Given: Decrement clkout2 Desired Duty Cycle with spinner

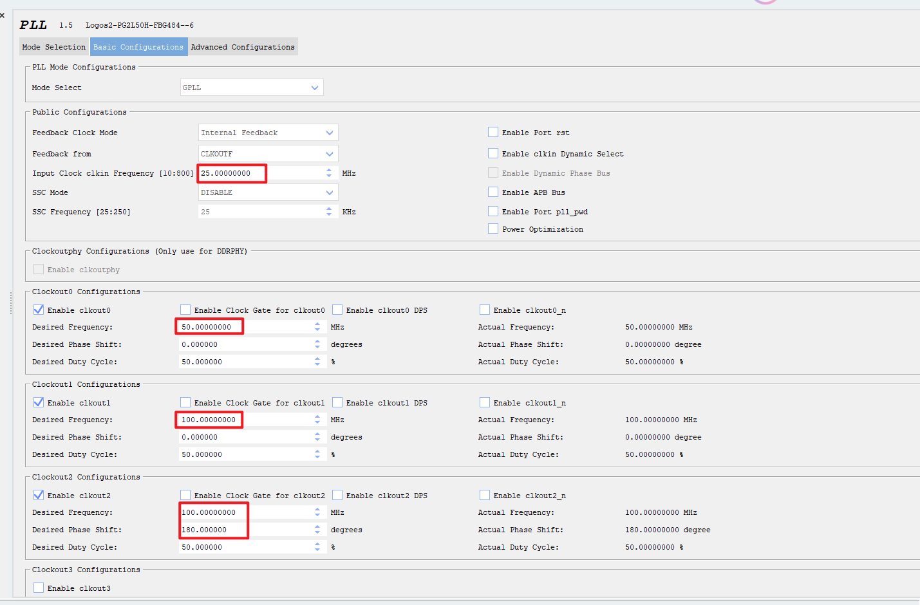Looking at the screenshot, I should coord(317,549).
